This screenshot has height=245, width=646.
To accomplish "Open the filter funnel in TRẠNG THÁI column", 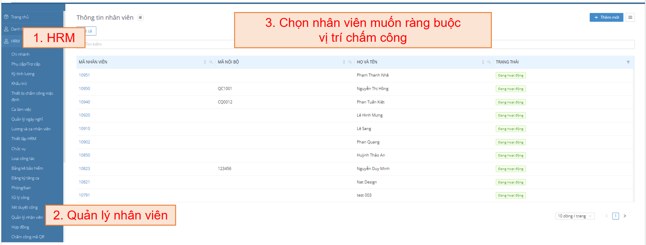I will pyautogui.click(x=628, y=62).
